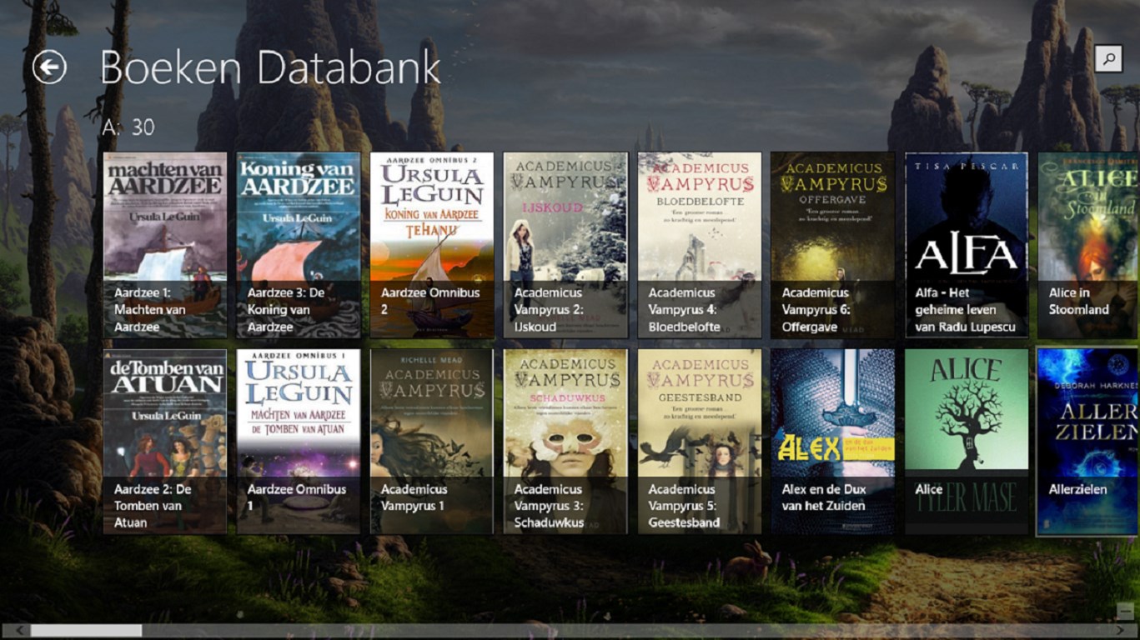1140x640 pixels.
Task: Open Academicus Vampyrus 6: Offergave
Action: pos(833,245)
